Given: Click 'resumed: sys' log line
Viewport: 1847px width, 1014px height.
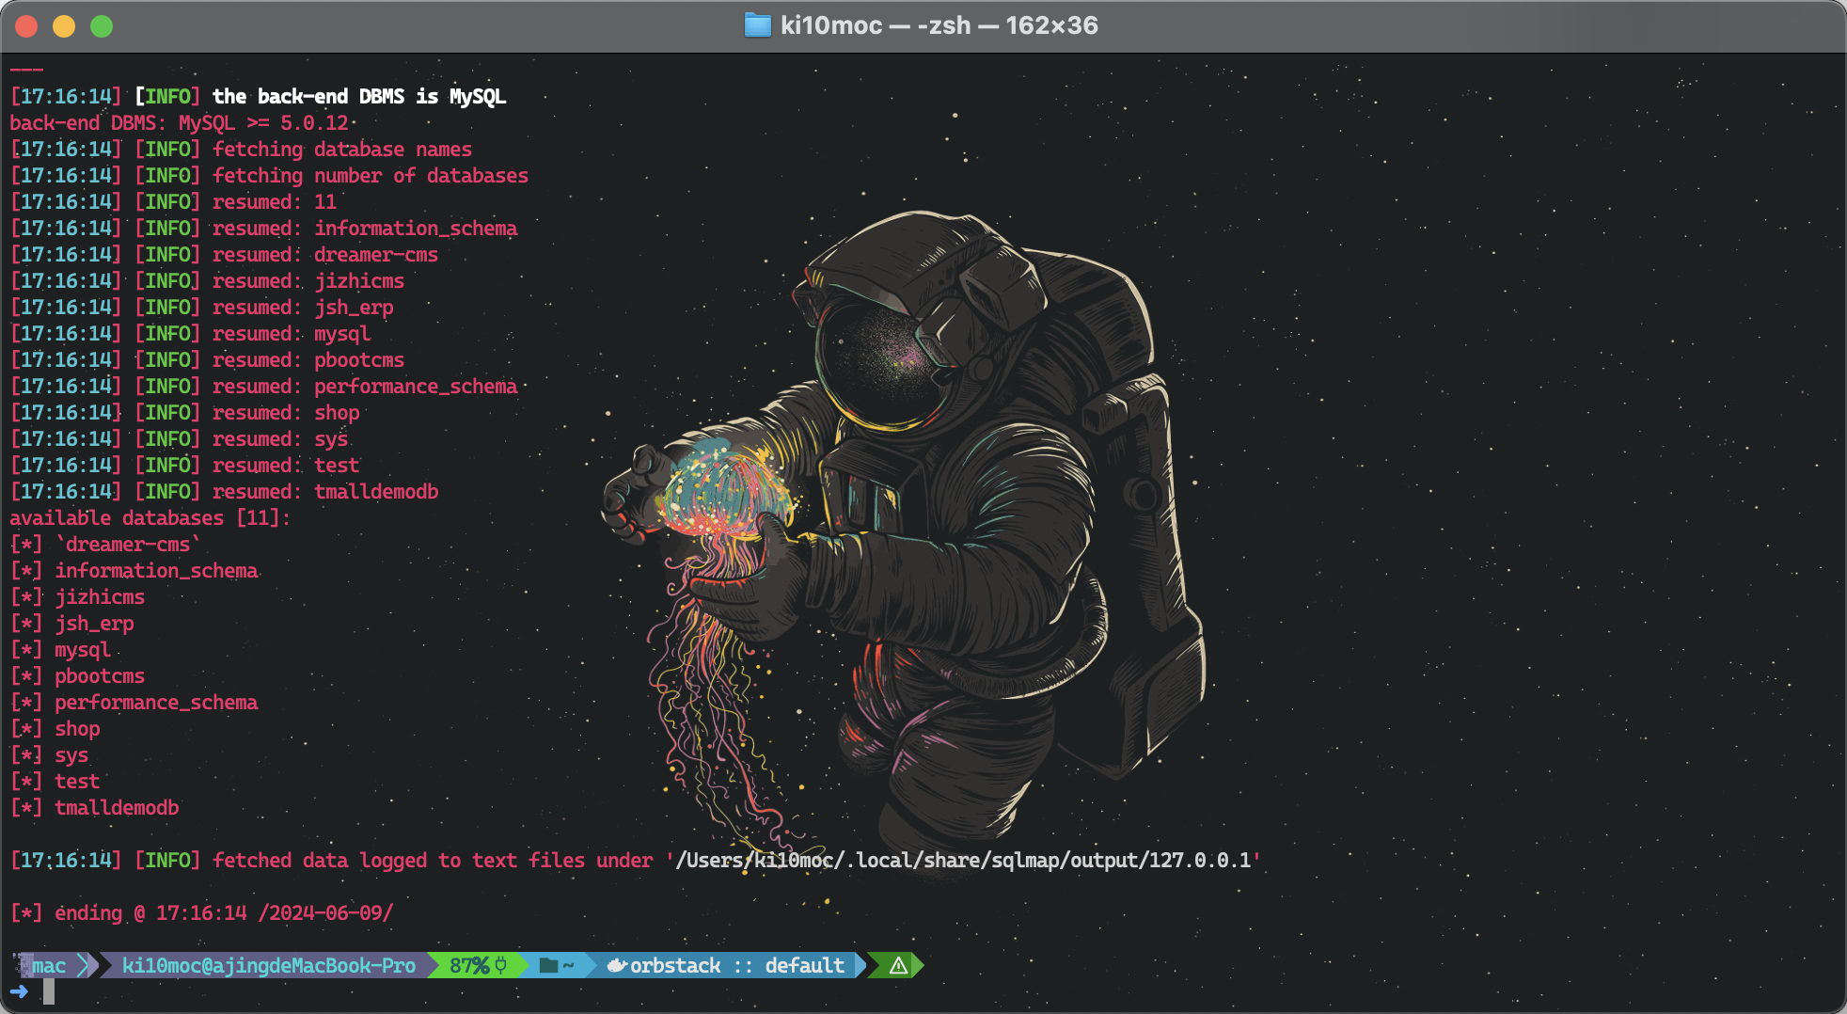Looking at the screenshot, I should 280,439.
